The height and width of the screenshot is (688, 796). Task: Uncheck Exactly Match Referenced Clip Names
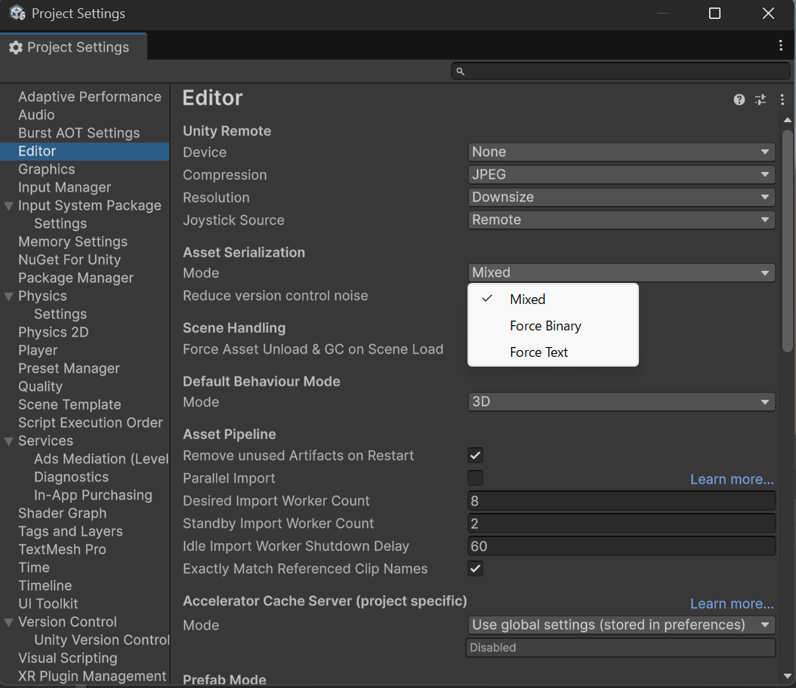[x=475, y=568]
